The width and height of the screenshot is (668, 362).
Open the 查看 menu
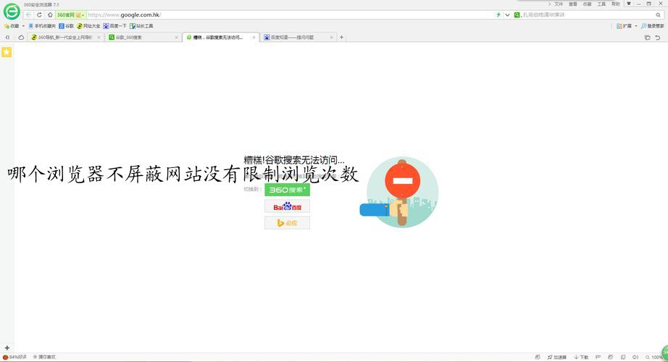(573, 4)
